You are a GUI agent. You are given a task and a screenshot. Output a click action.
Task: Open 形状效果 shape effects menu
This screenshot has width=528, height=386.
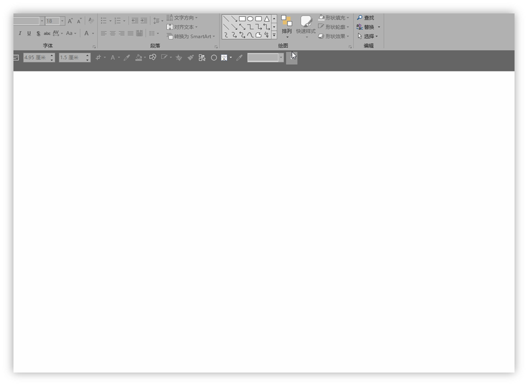pos(334,36)
